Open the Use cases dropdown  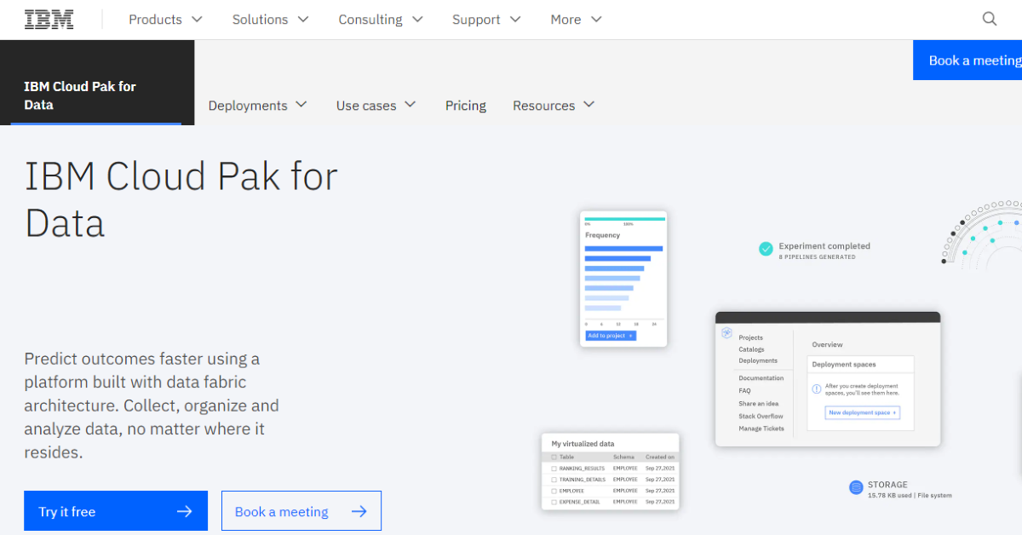click(x=376, y=106)
